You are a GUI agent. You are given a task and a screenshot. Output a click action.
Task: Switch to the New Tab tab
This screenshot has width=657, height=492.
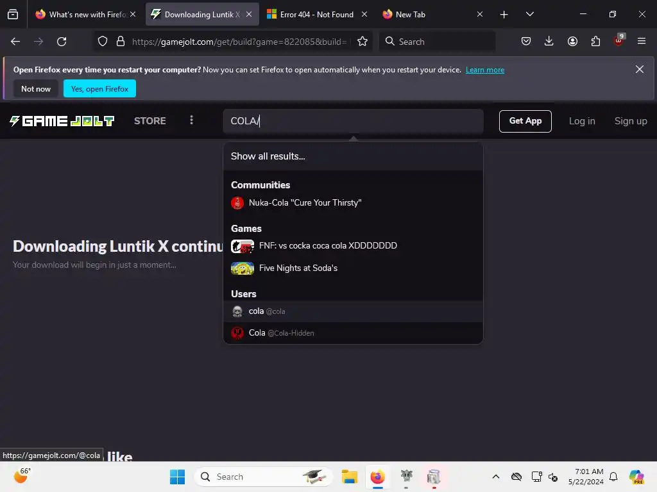[432, 15]
